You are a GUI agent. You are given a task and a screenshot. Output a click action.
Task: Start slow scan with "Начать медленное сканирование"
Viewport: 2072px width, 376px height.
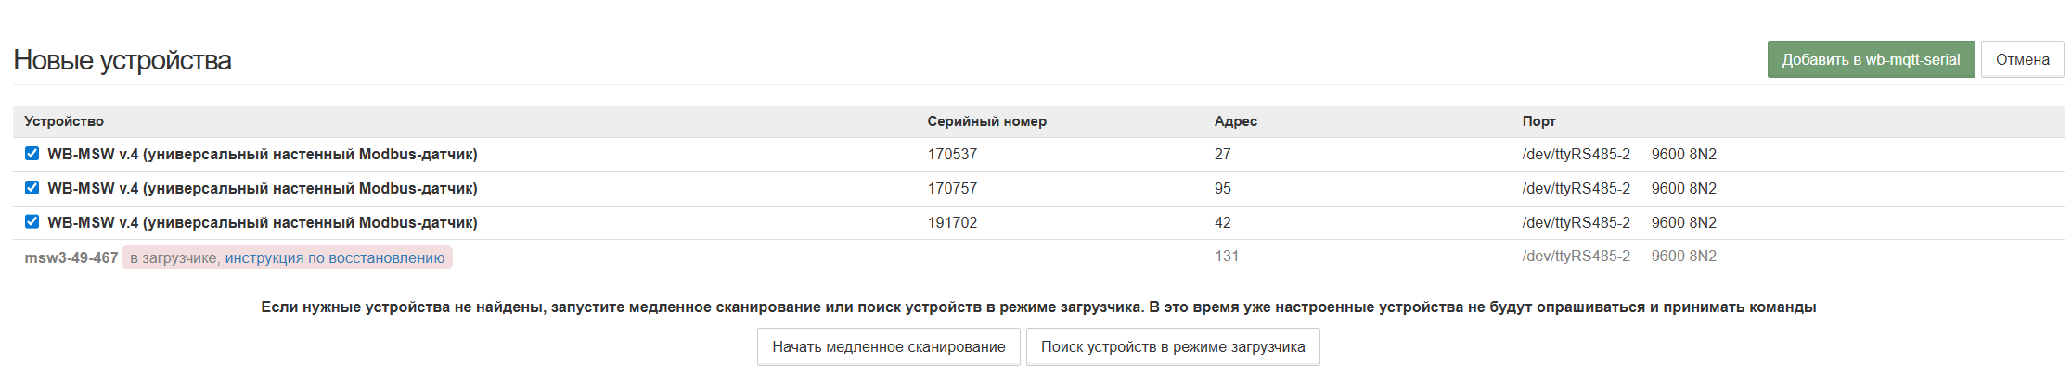pyautogui.click(x=888, y=347)
